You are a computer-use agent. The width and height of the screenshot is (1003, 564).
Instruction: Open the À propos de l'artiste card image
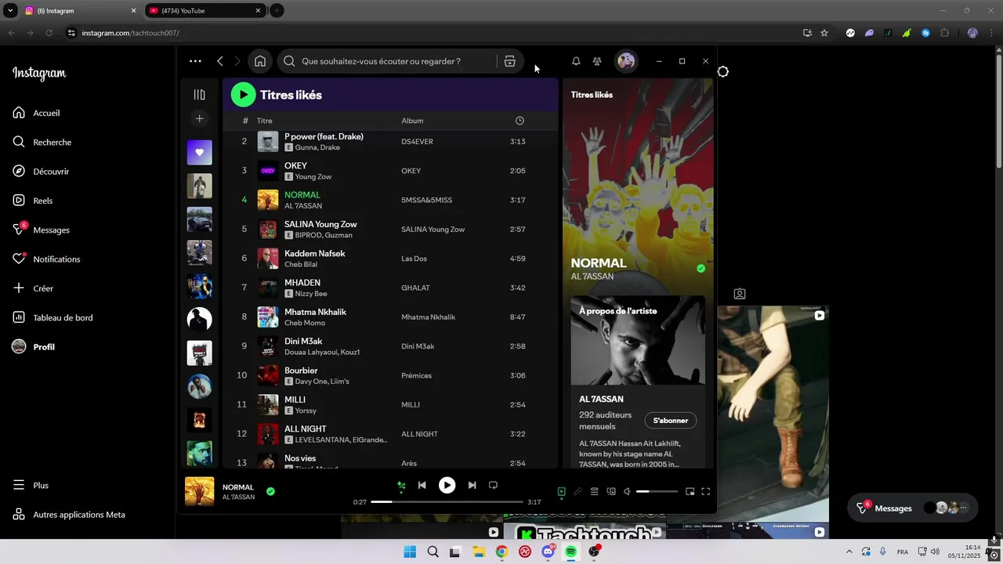[638, 340]
